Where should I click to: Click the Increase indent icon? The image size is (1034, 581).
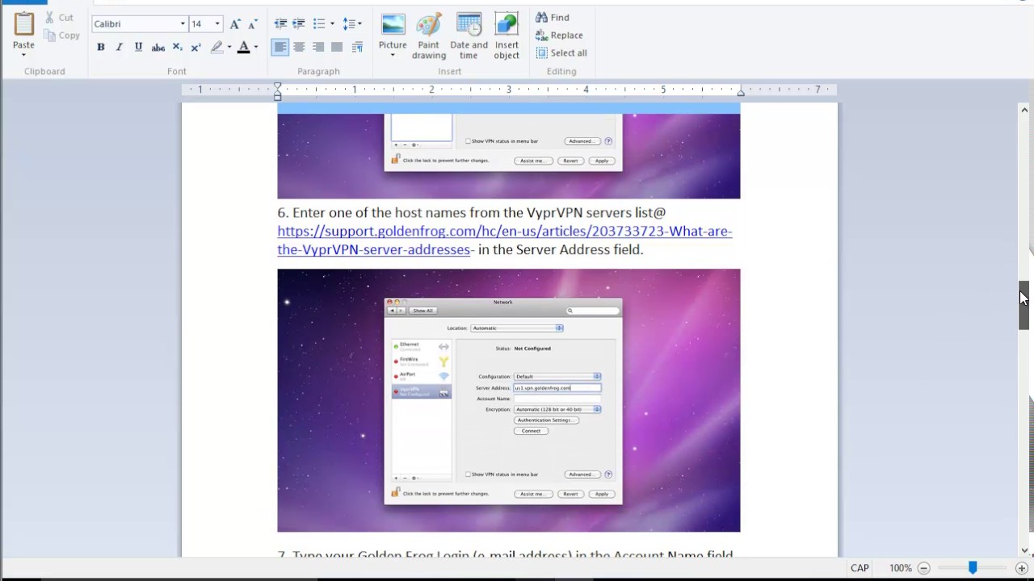click(x=299, y=24)
